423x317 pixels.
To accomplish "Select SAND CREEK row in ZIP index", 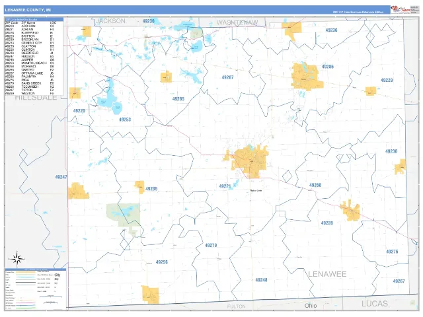I will coord(30,83).
